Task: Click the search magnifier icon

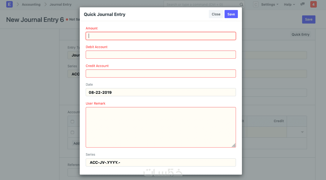Action: tap(241, 5)
